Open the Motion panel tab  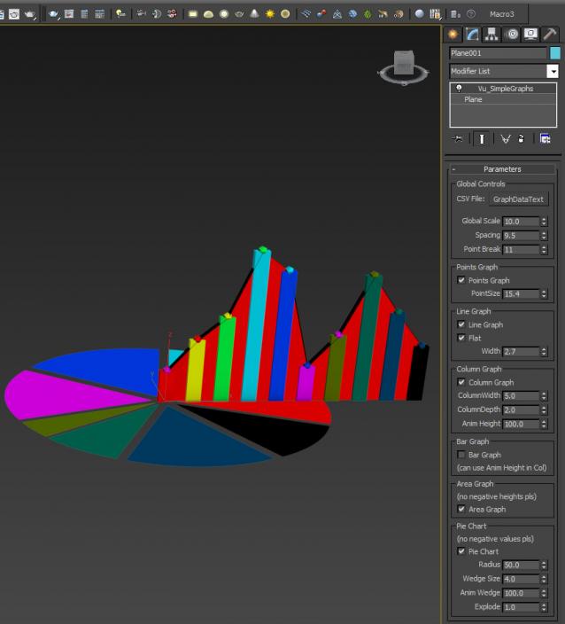click(x=512, y=34)
